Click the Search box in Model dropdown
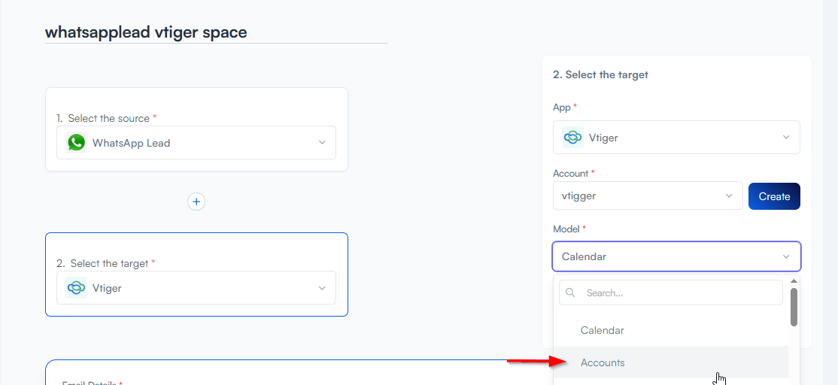The height and width of the screenshot is (385, 838). pyautogui.click(x=677, y=293)
